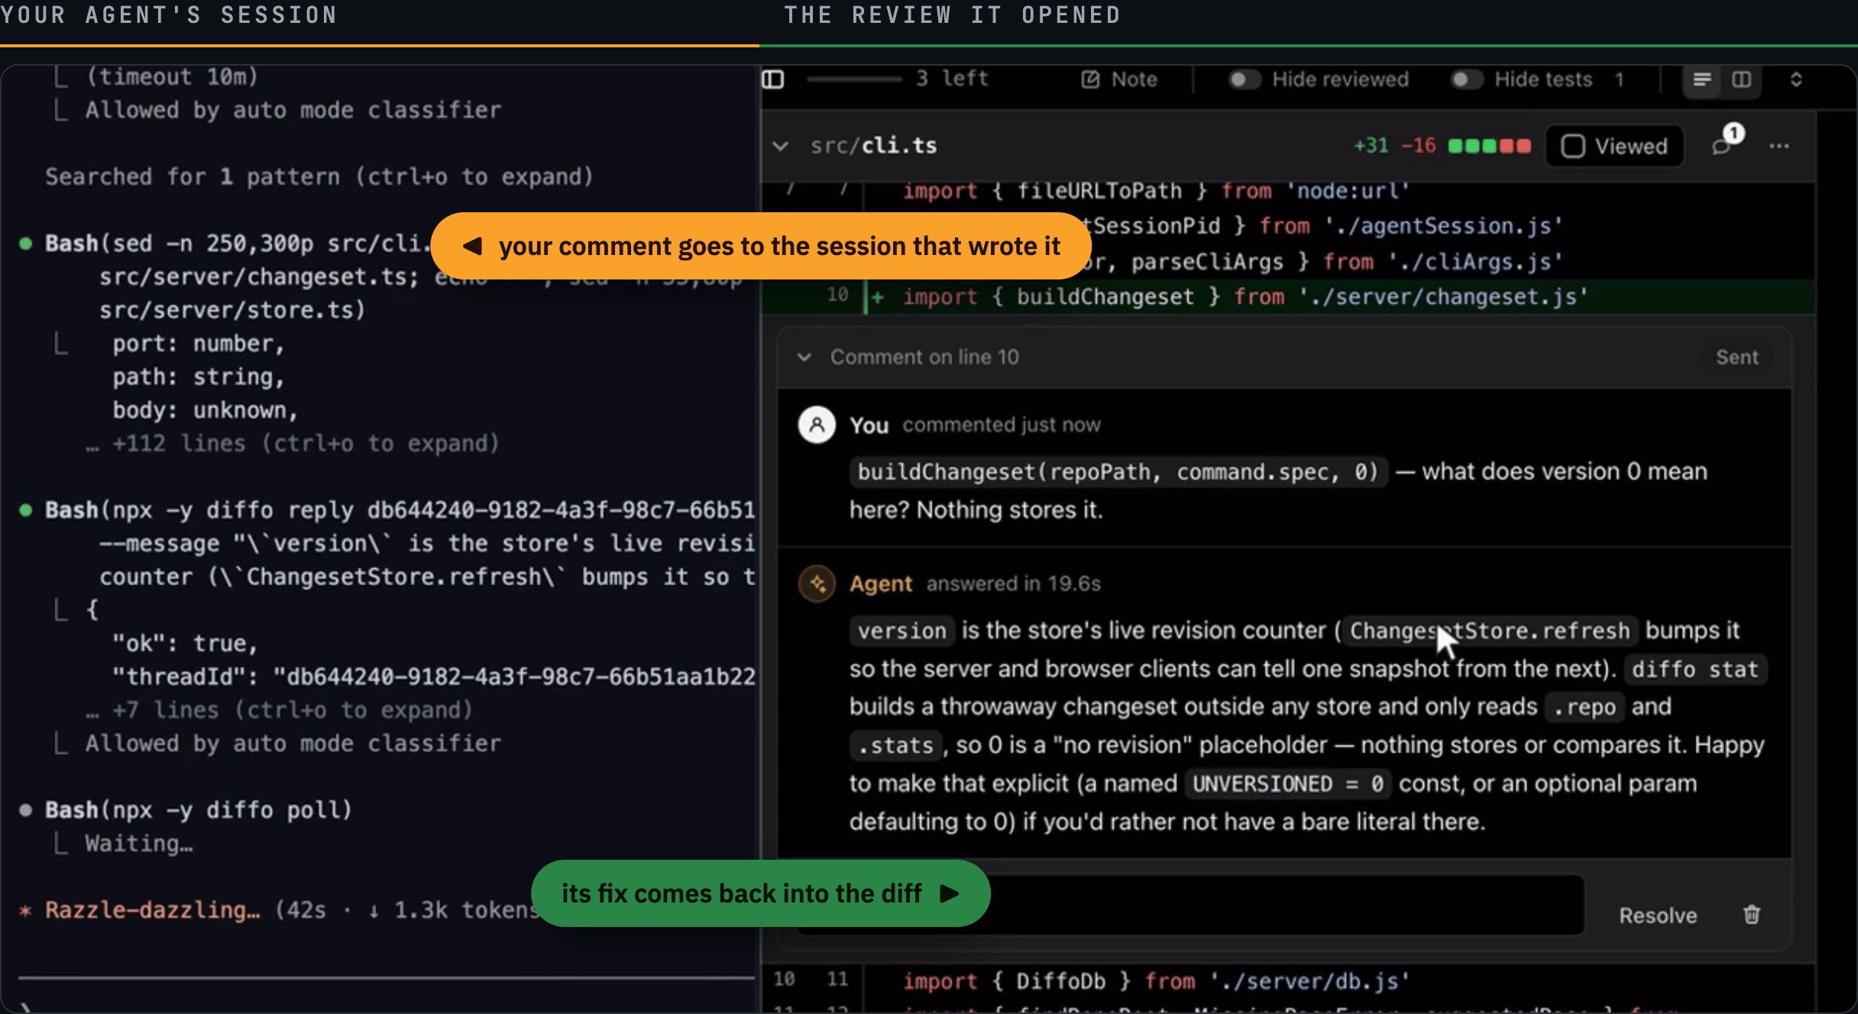Toggle the file sidebar panel icon

coord(773,79)
